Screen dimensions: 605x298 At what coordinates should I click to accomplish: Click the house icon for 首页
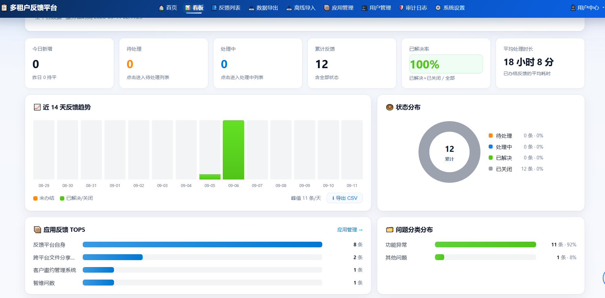click(x=161, y=8)
